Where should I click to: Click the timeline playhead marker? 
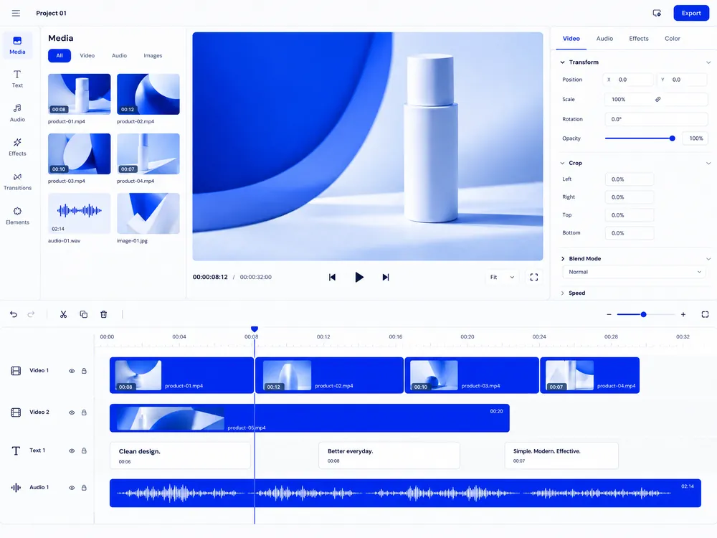[255, 329]
